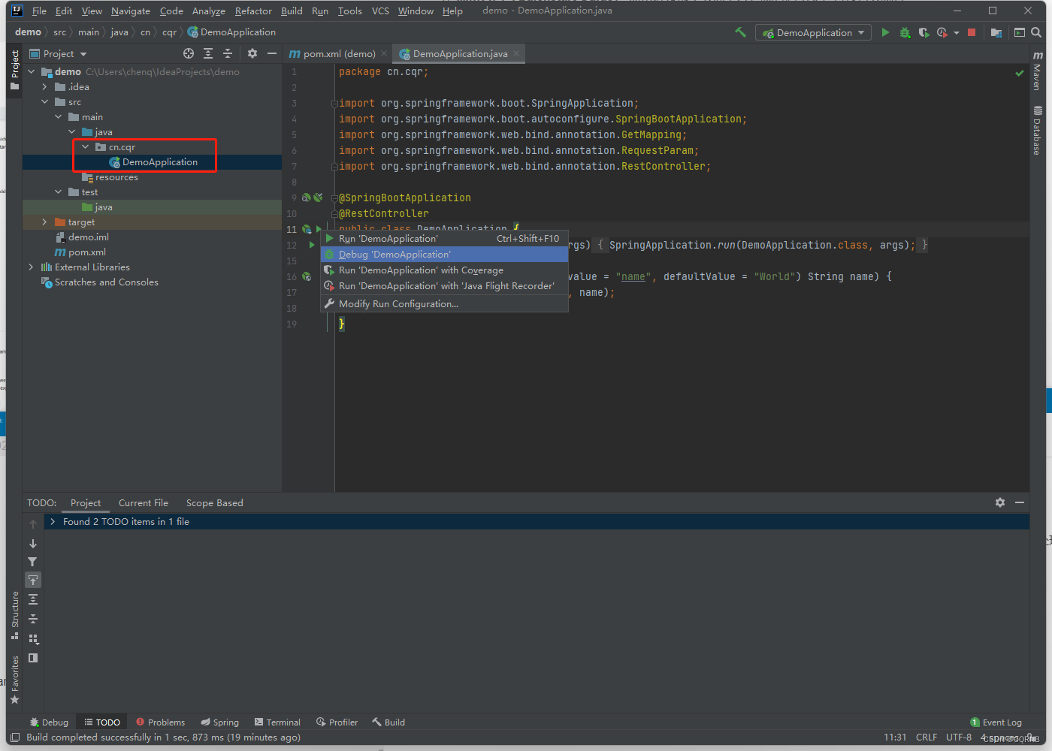The height and width of the screenshot is (751, 1052).
Task: Click the Profiler run icon in toolbar
Action: tap(942, 32)
